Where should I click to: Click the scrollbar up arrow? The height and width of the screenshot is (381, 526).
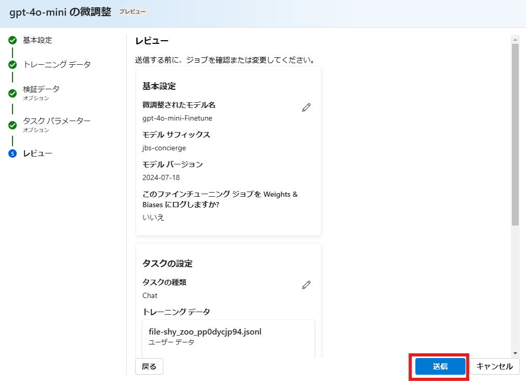515,40
